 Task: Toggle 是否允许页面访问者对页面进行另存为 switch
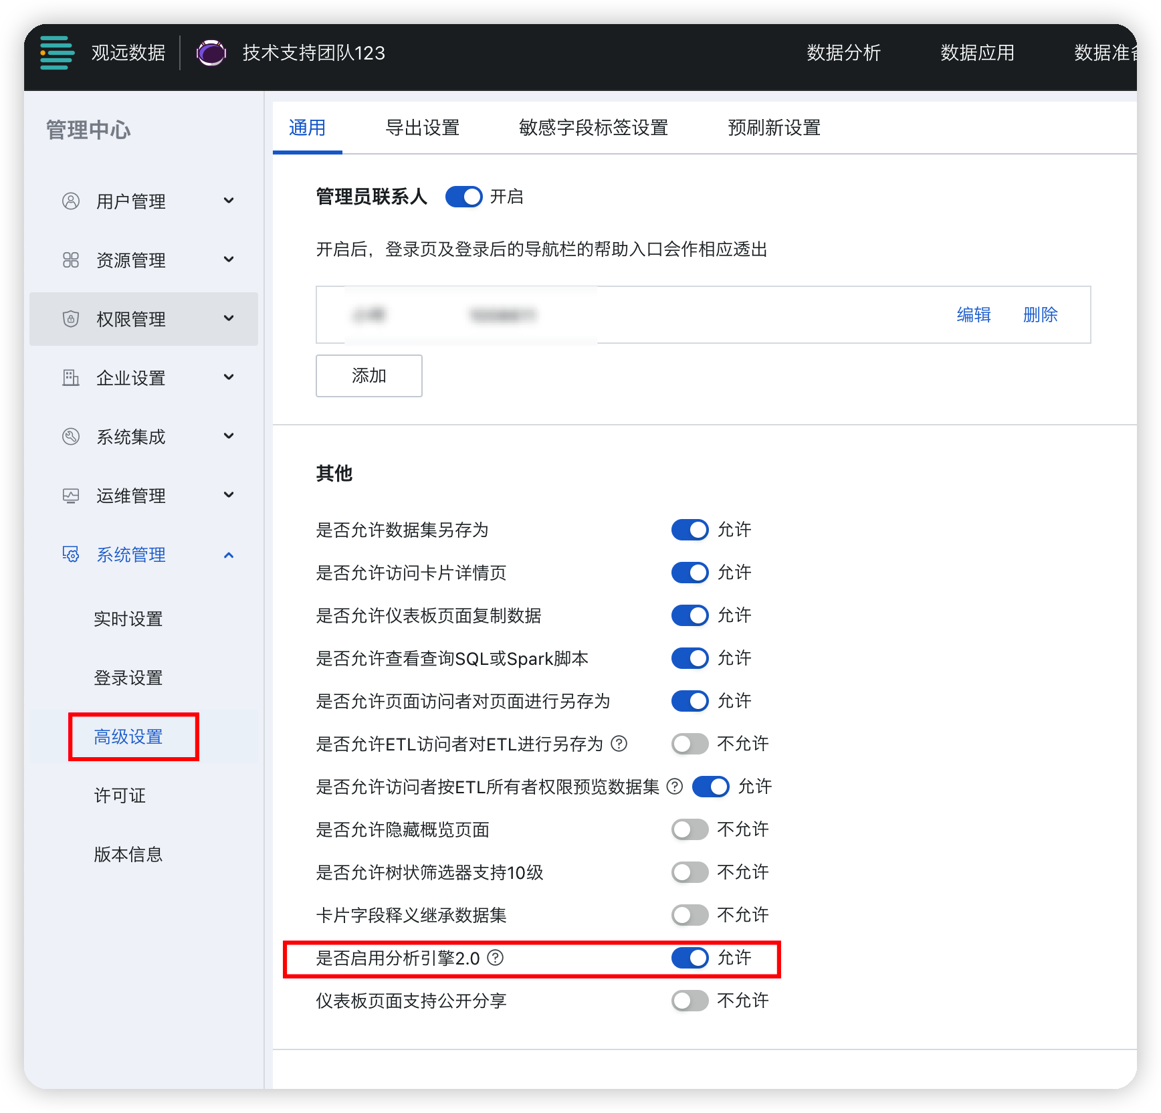(690, 701)
